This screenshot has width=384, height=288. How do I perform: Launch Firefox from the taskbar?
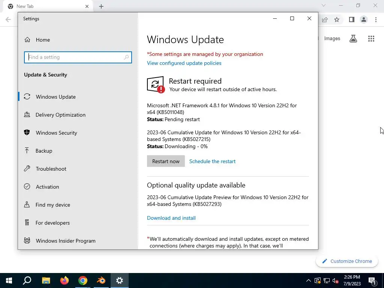(64, 280)
